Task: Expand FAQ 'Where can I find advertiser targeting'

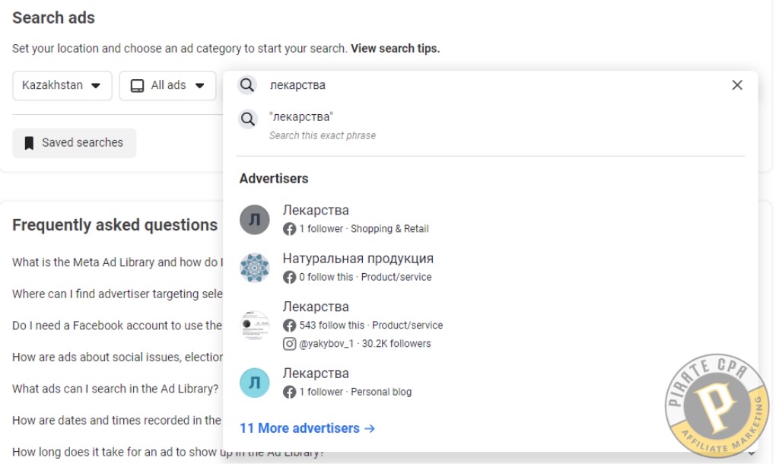Action: 118,294
